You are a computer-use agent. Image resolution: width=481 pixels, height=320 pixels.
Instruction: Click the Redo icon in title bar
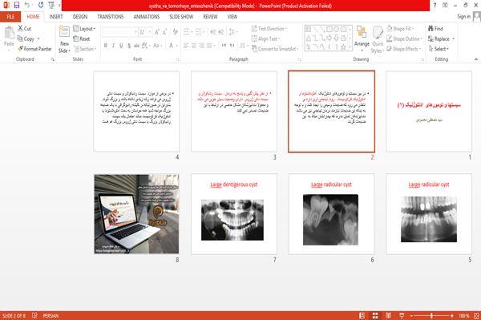click(41, 6)
